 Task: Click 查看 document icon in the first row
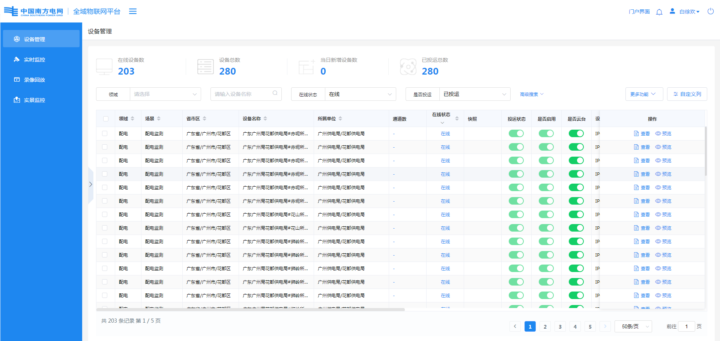pos(636,133)
